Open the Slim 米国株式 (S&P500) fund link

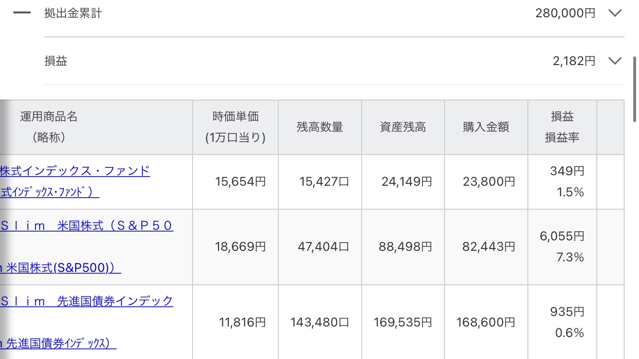tap(87, 226)
